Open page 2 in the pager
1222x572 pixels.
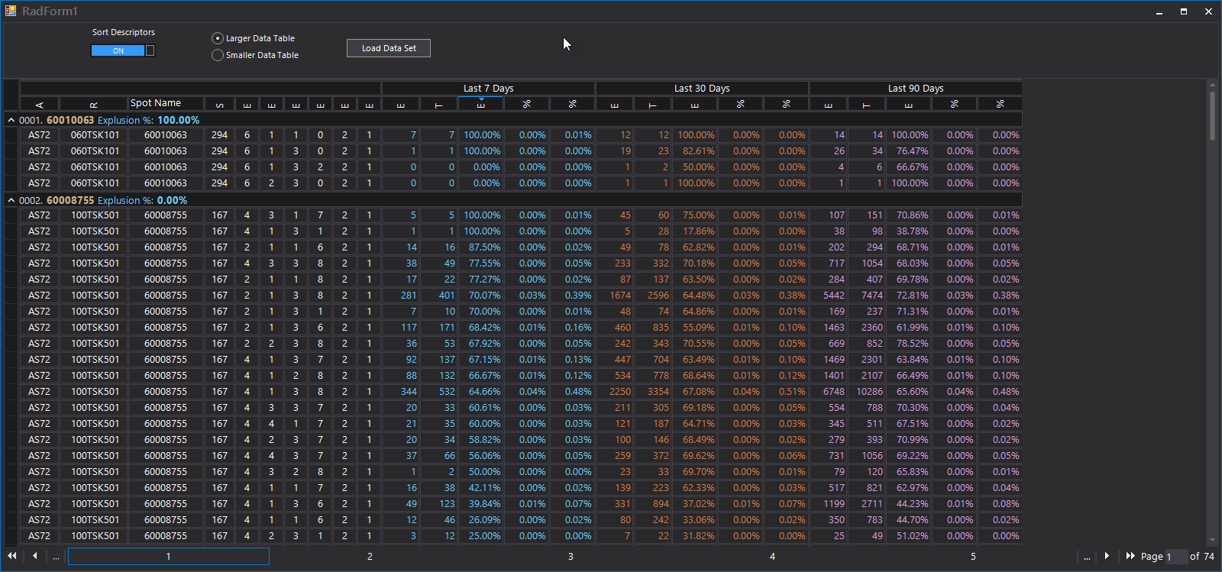click(370, 557)
